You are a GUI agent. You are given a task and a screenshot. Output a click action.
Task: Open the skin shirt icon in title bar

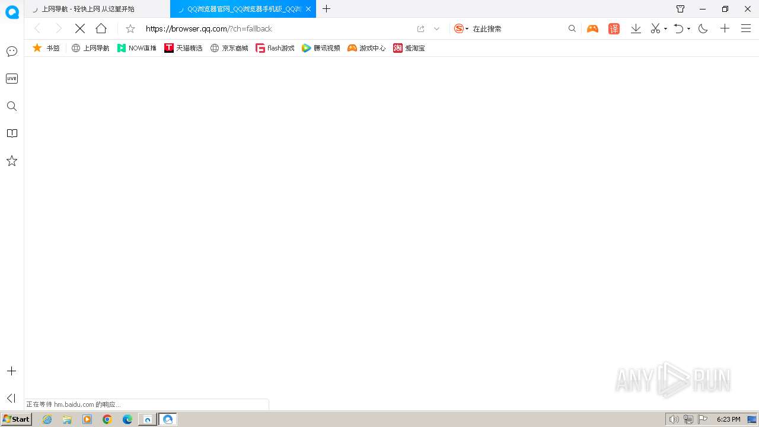[x=680, y=9]
